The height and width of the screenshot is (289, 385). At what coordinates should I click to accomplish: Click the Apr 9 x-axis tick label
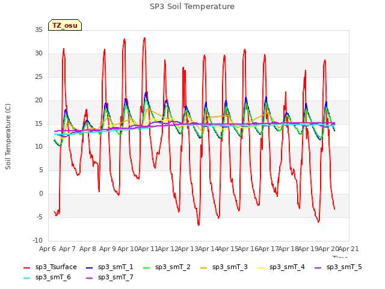(108, 249)
